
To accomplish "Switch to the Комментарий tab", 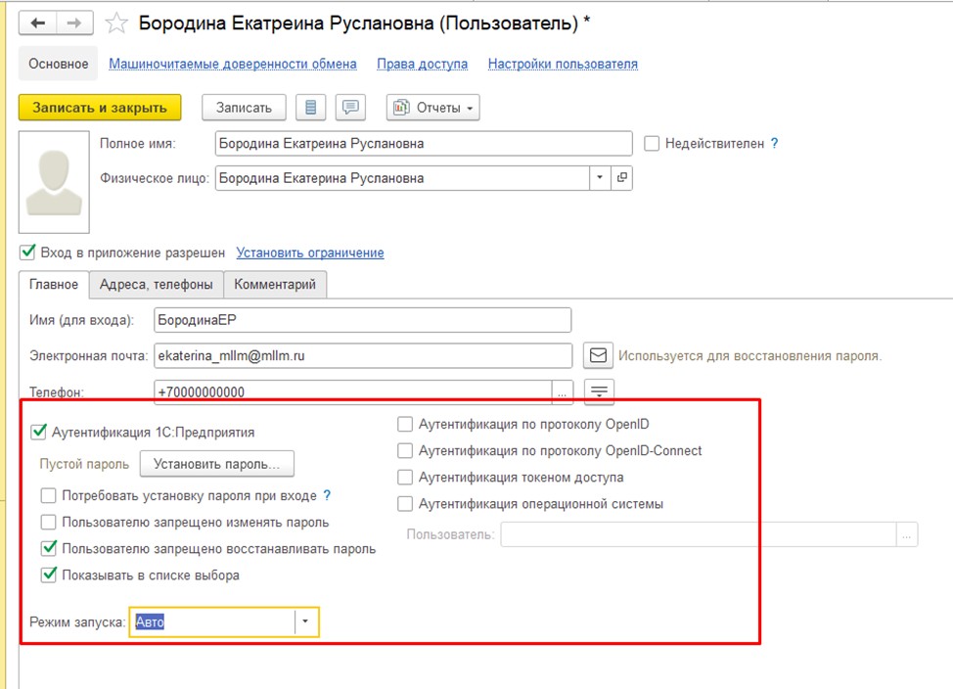I will click(x=275, y=284).
